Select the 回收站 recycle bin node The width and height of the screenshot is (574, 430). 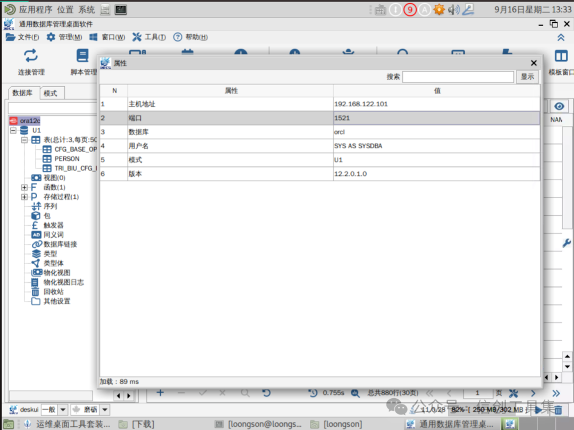click(54, 292)
